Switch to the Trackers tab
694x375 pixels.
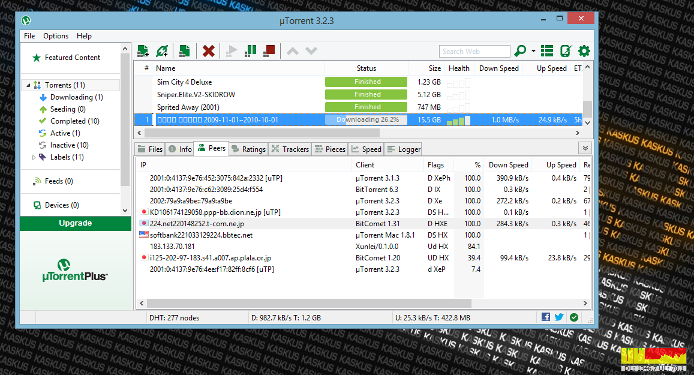click(290, 149)
